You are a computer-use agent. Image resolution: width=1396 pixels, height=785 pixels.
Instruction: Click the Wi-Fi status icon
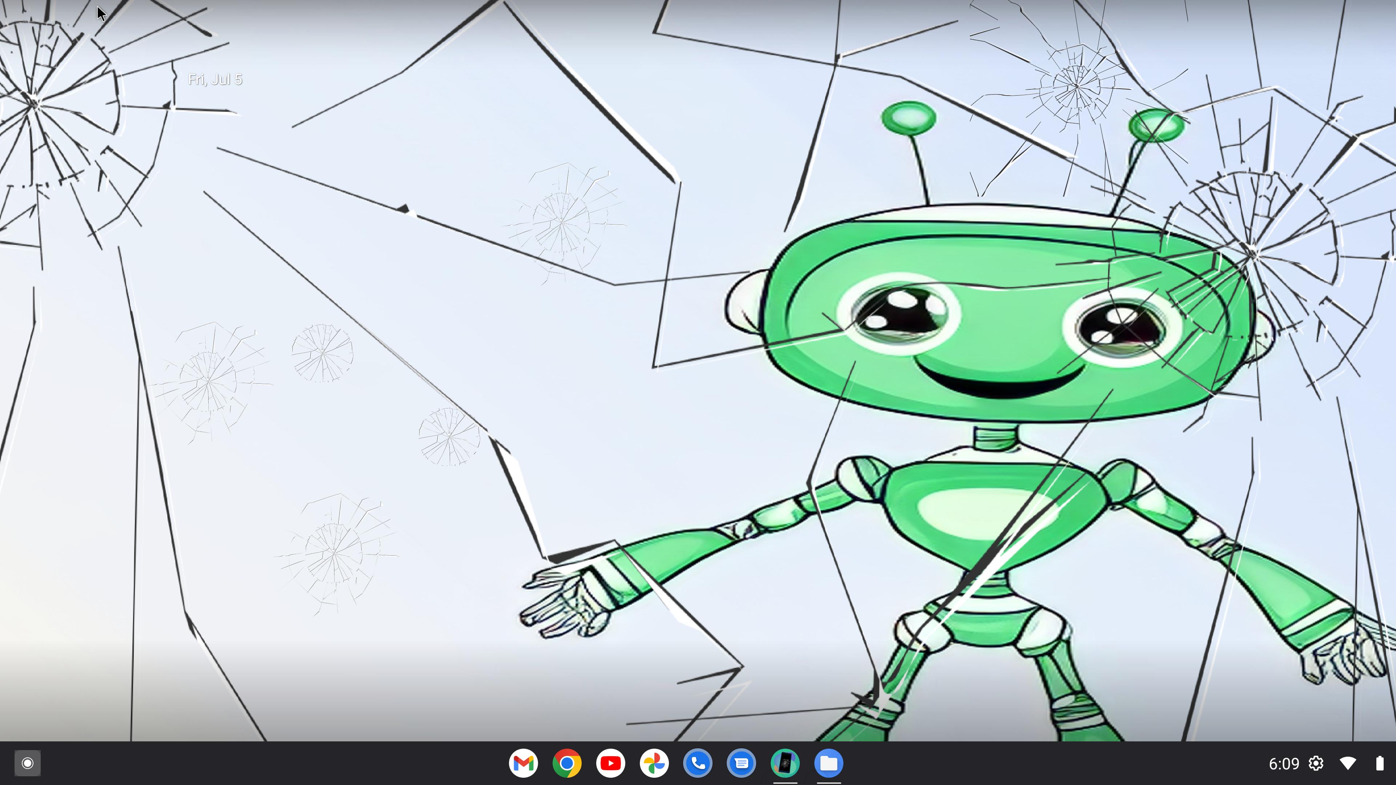[1348, 763]
